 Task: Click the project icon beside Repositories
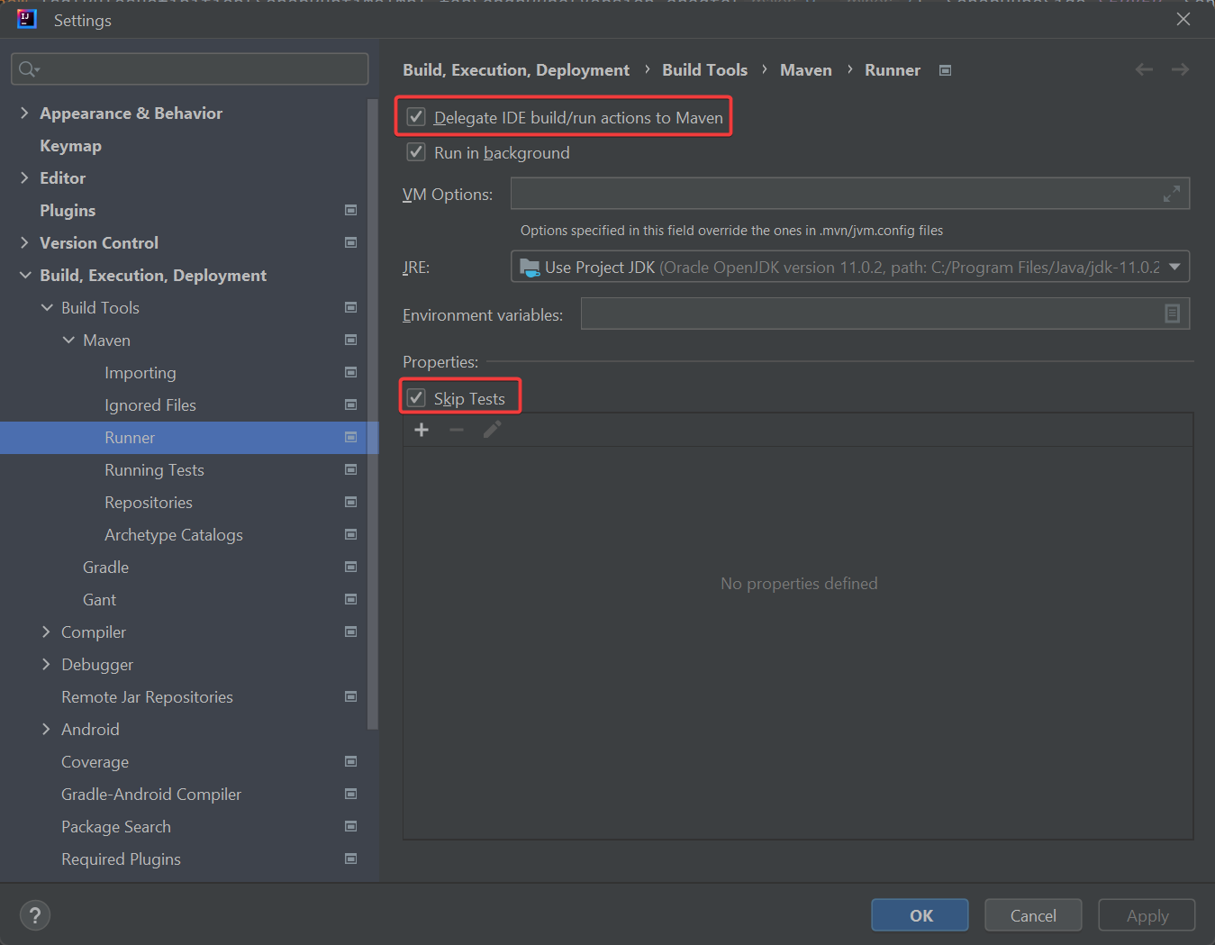[351, 502]
